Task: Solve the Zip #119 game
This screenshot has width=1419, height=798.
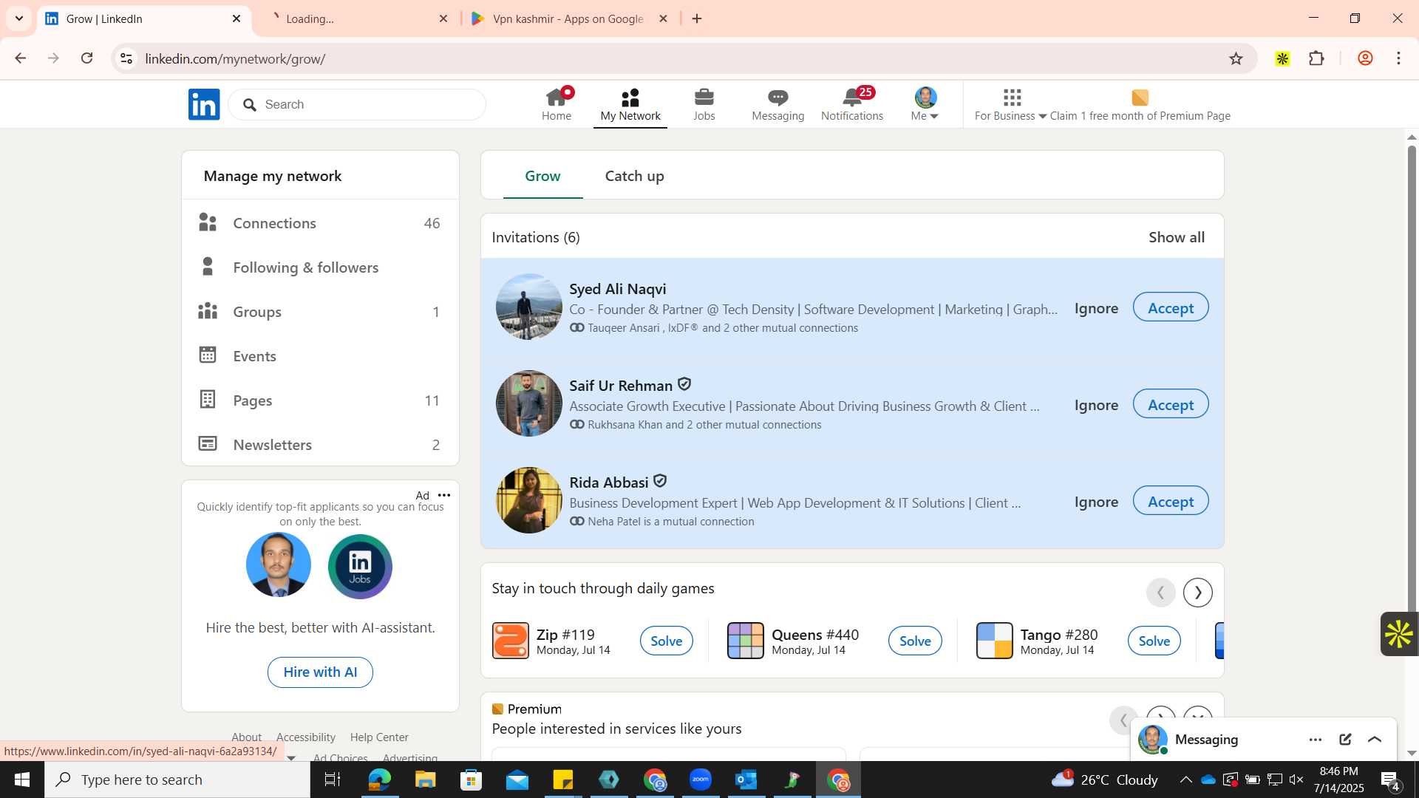Action: coord(666,641)
